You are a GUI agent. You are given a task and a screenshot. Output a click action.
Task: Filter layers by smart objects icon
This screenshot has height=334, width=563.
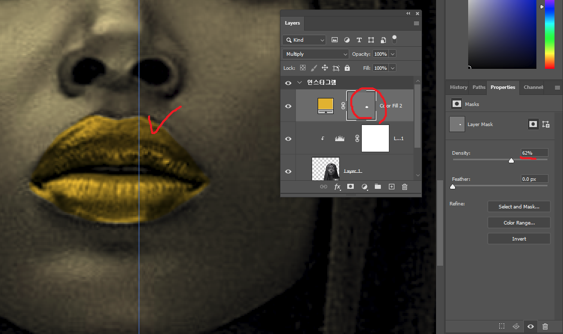[383, 40]
